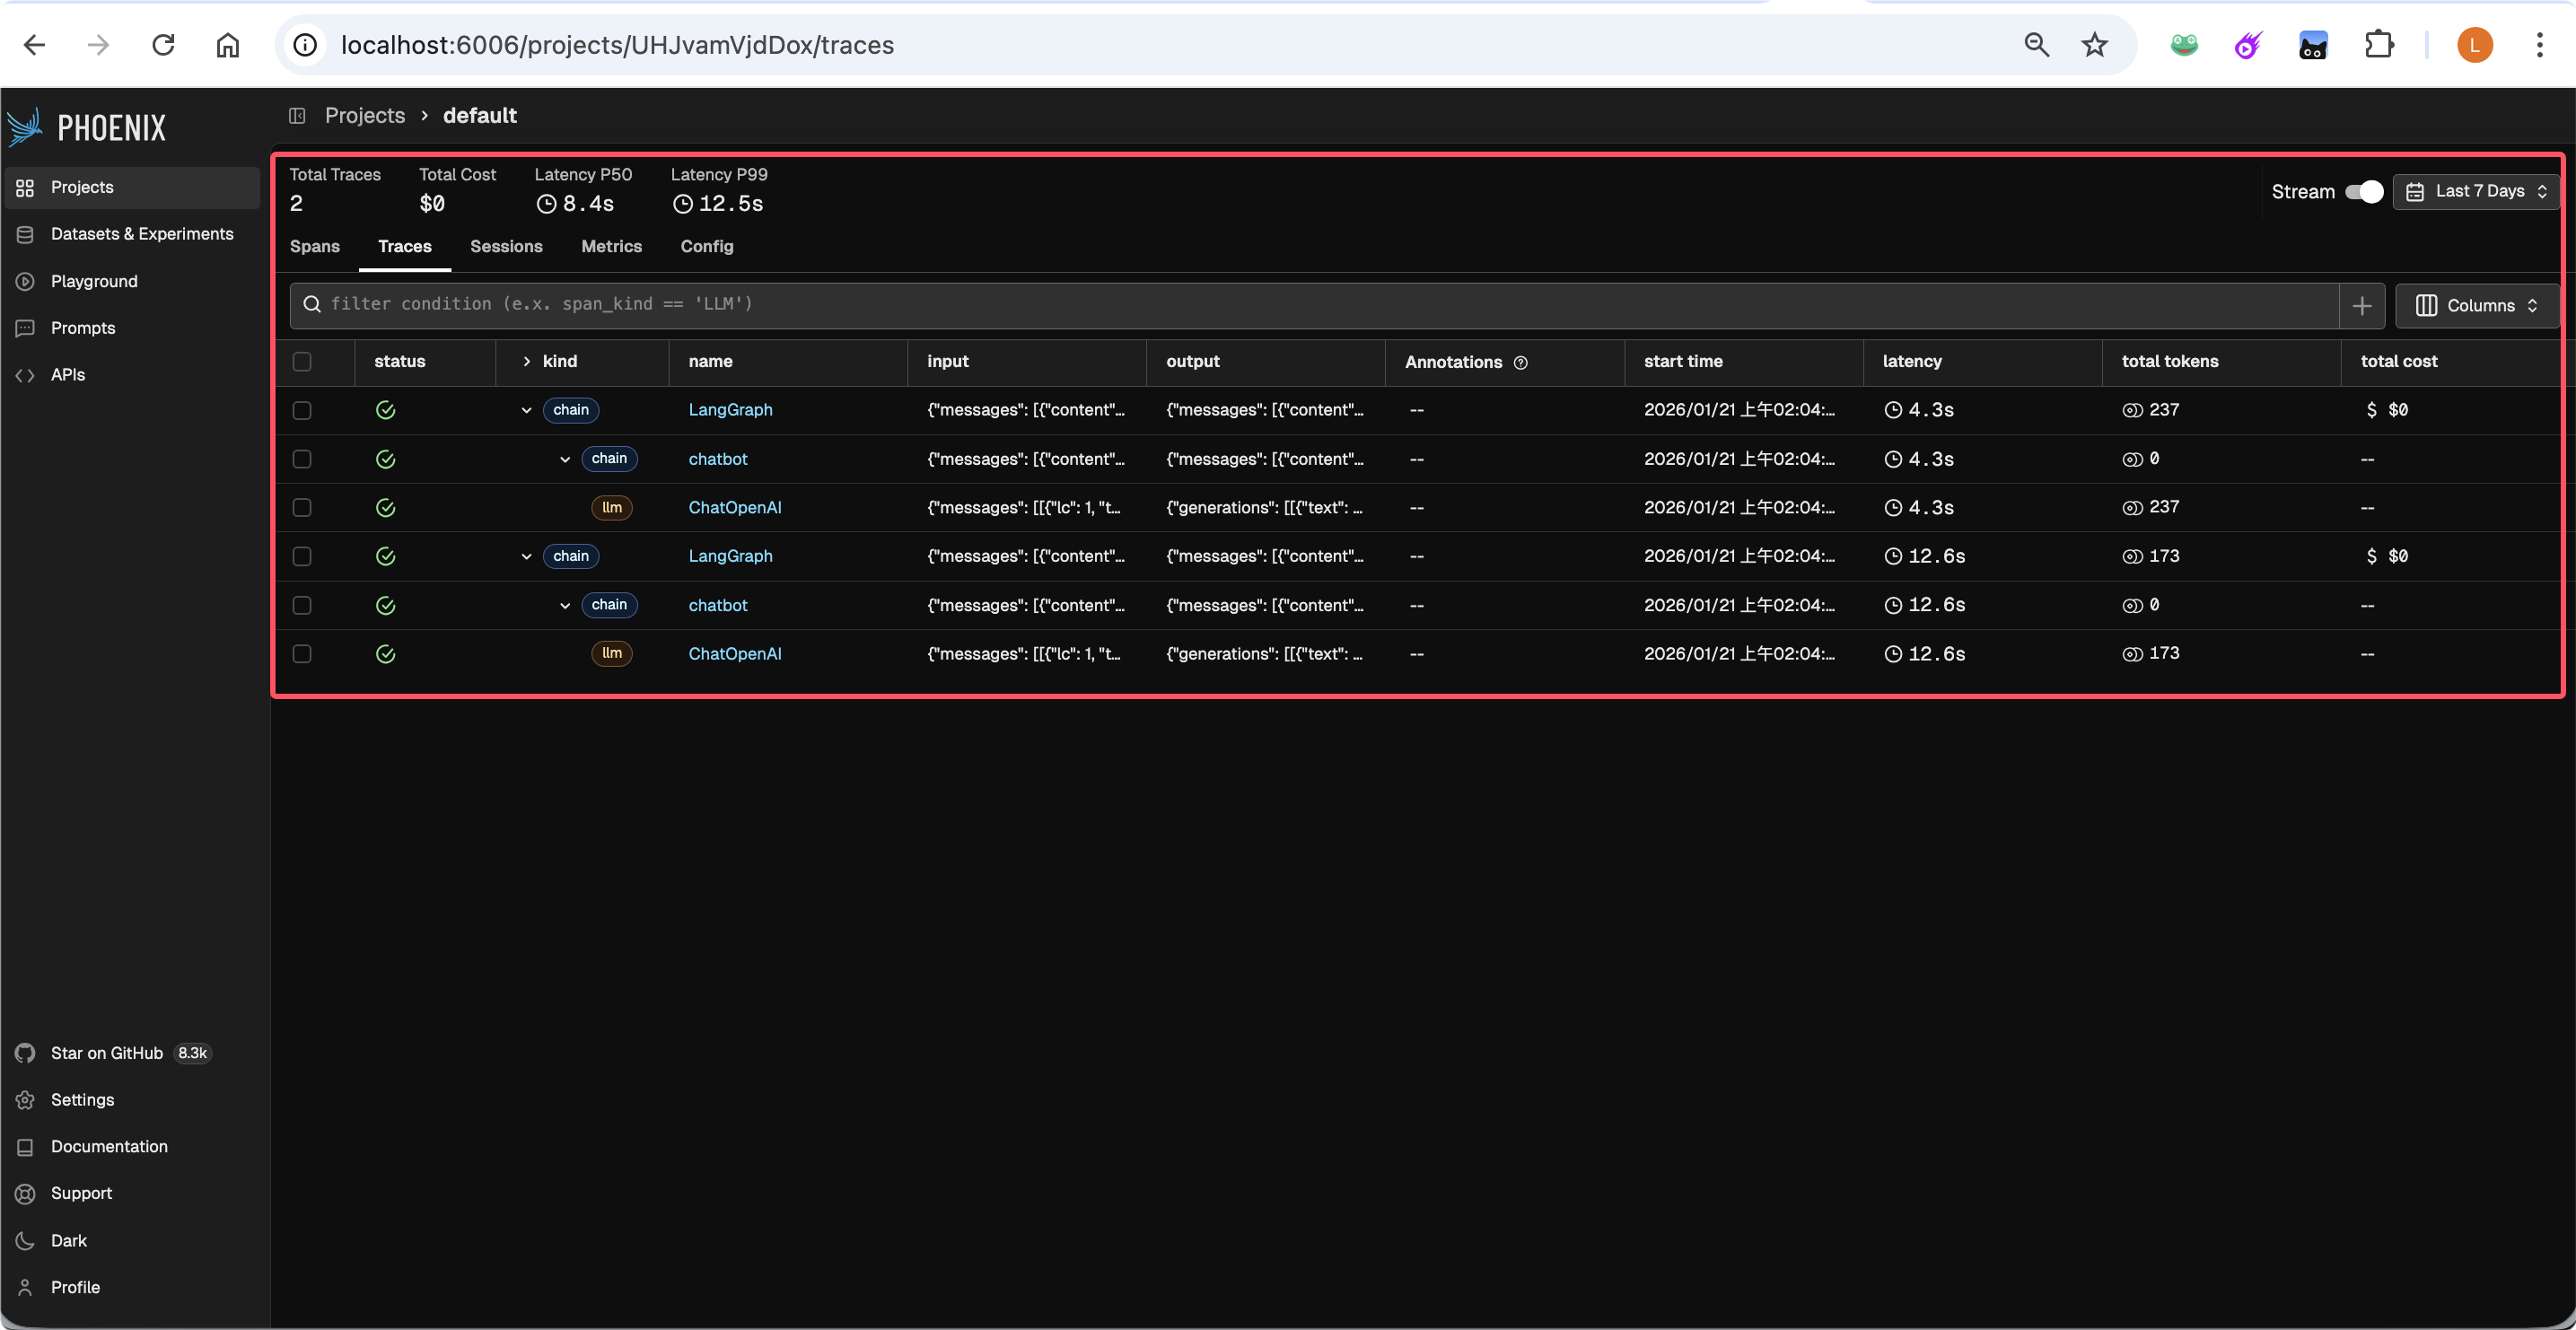Viewport: 2576px width, 1330px height.
Task: Click the plus icon next to filter bar
Action: (x=2361, y=306)
